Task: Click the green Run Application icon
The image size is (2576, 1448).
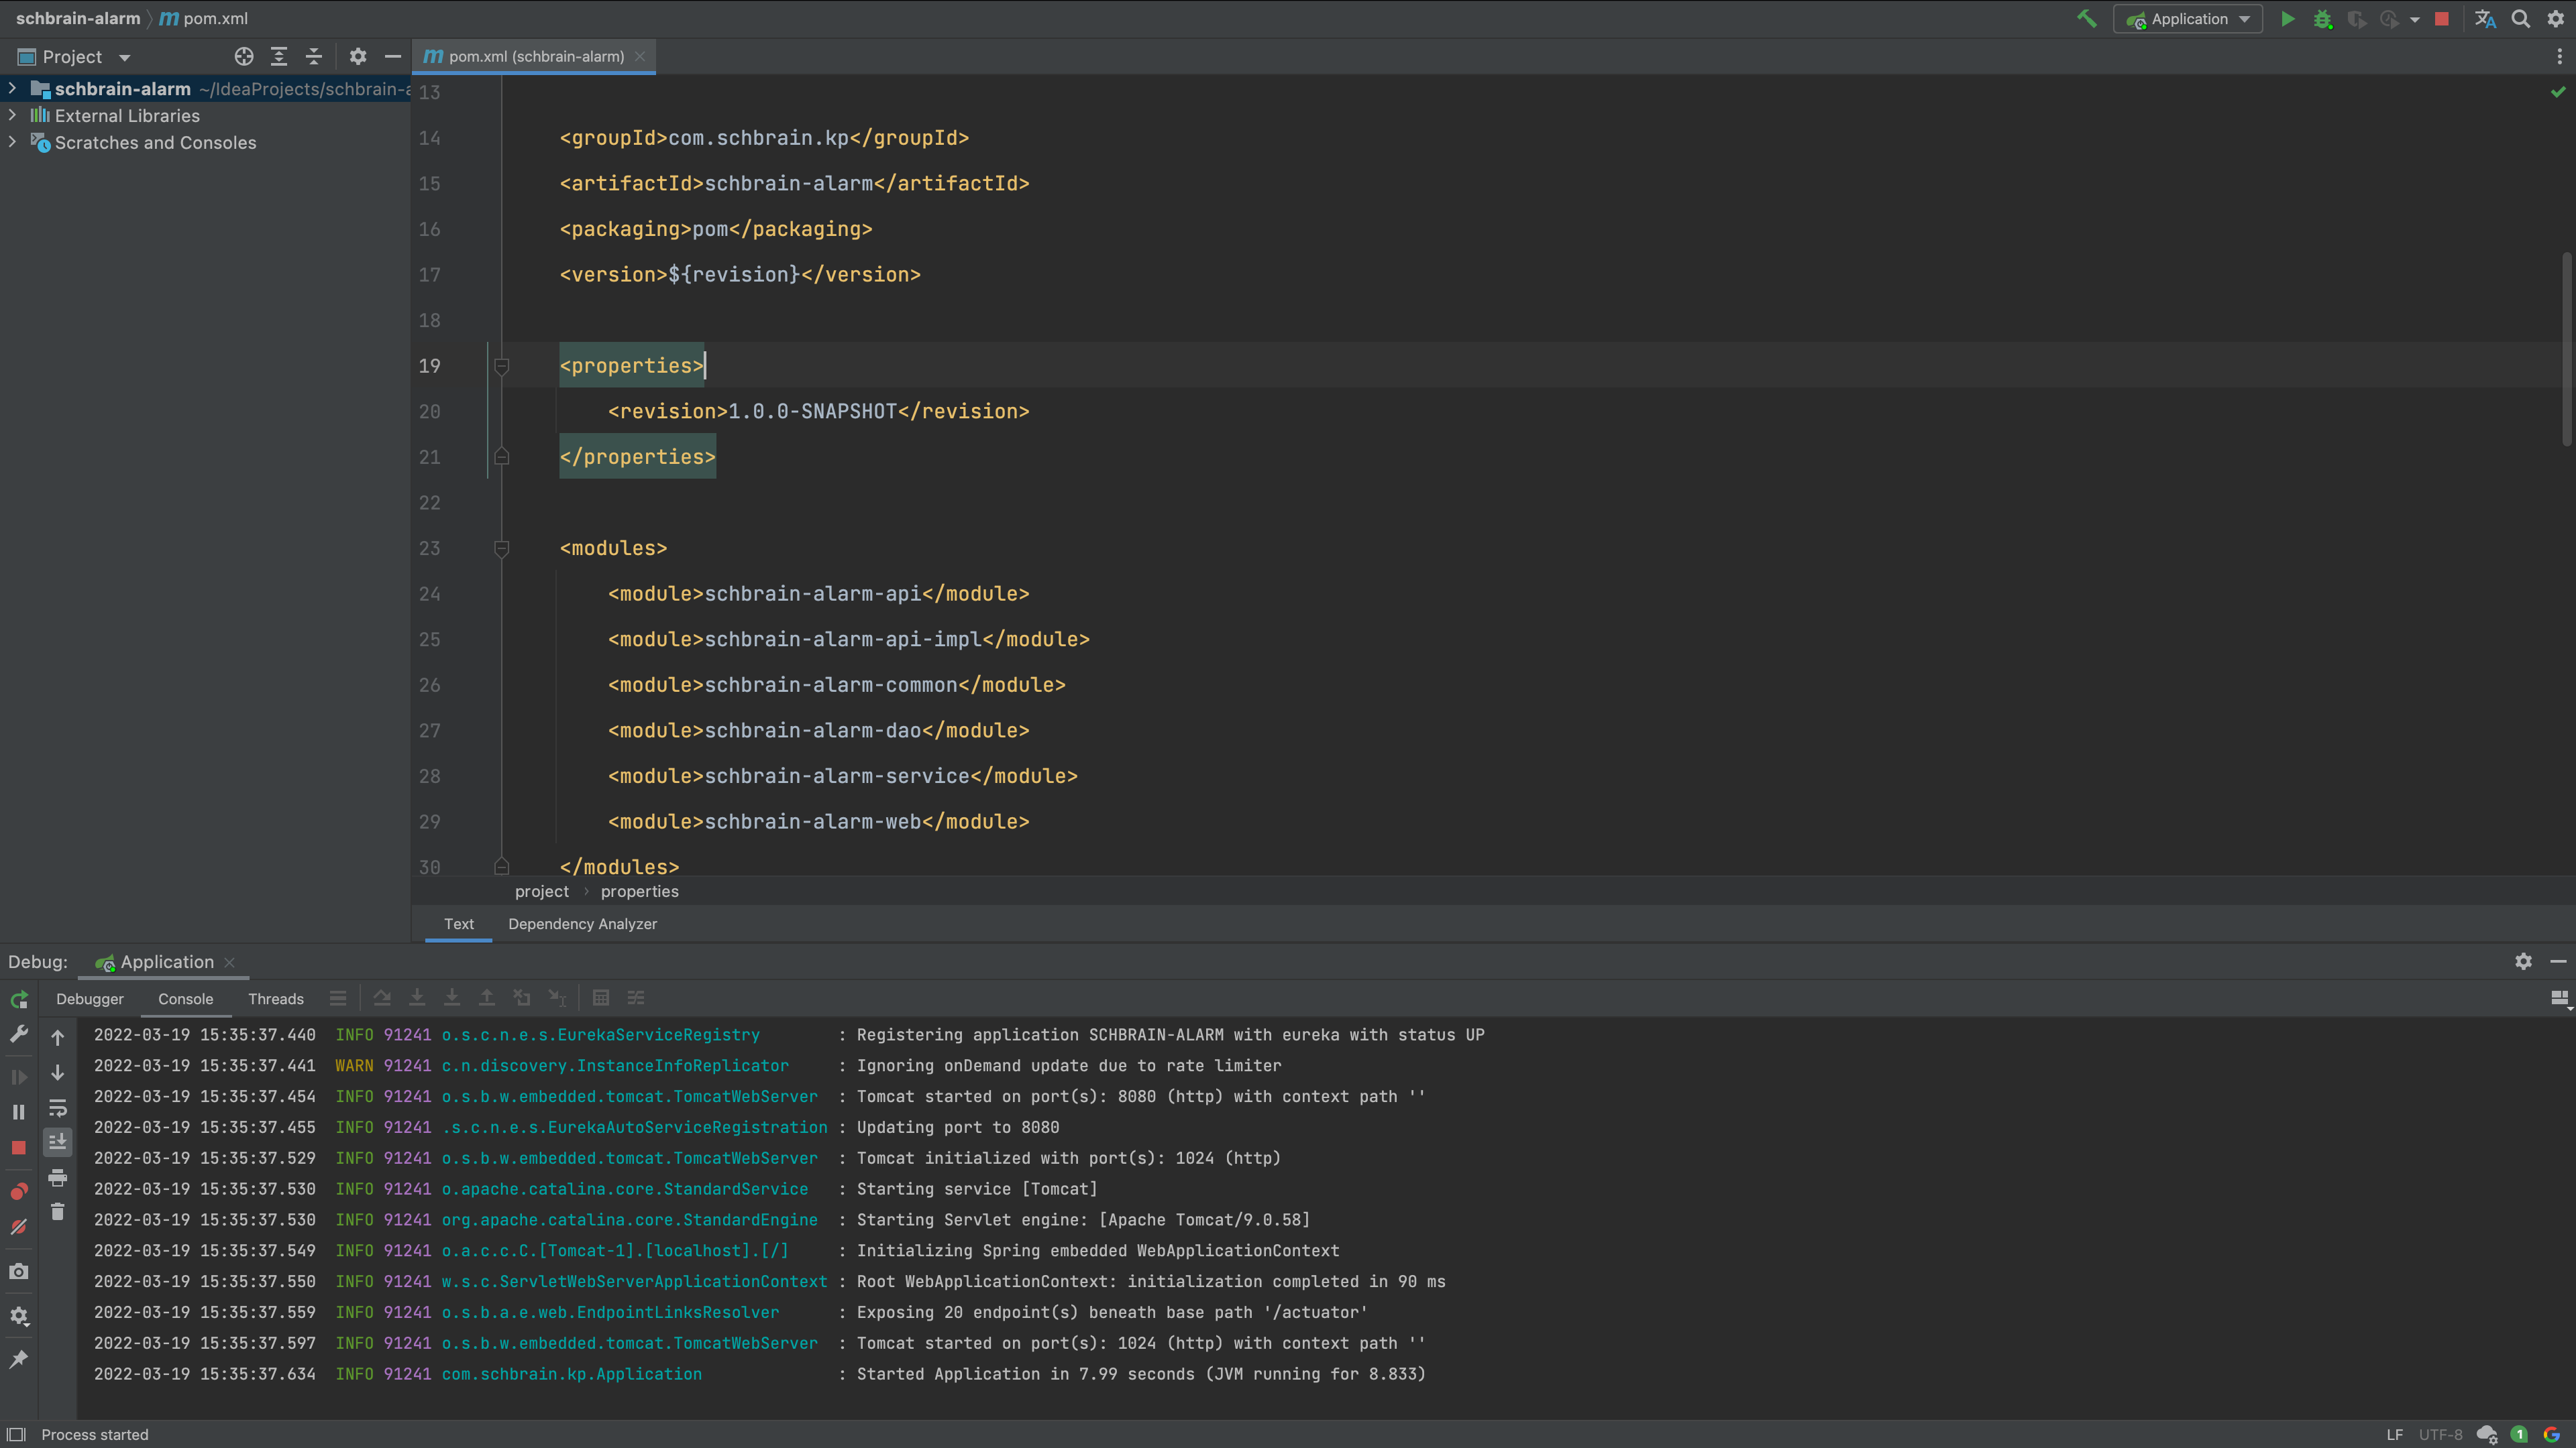Action: tap(2287, 19)
